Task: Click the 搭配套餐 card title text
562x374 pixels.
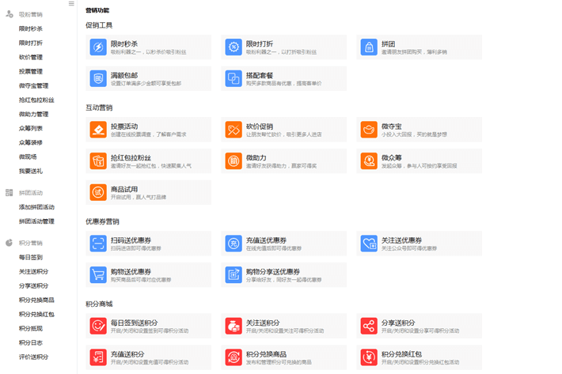Action: click(260, 76)
